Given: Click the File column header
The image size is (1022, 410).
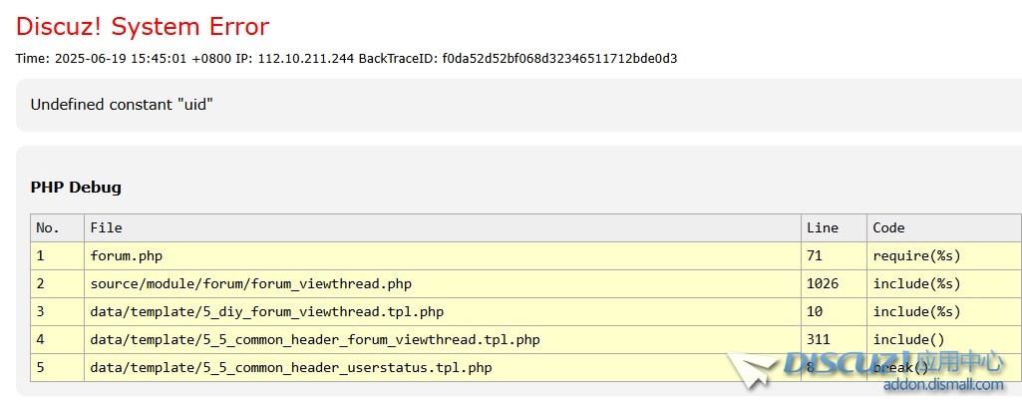Looking at the screenshot, I should 106,228.
